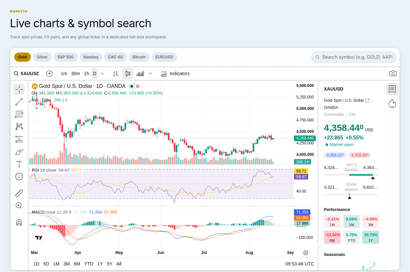410x272 pixels.
Task: Select the 1m interval
Action: 64,73
